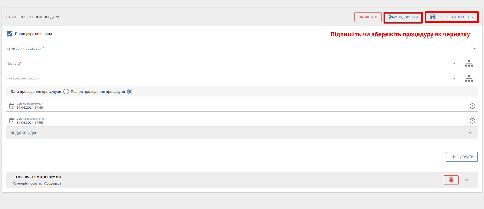Click the signature icon on ПІДПИСАТИ
The width and height of the screenshot is (484, 209).
[392, 17]
